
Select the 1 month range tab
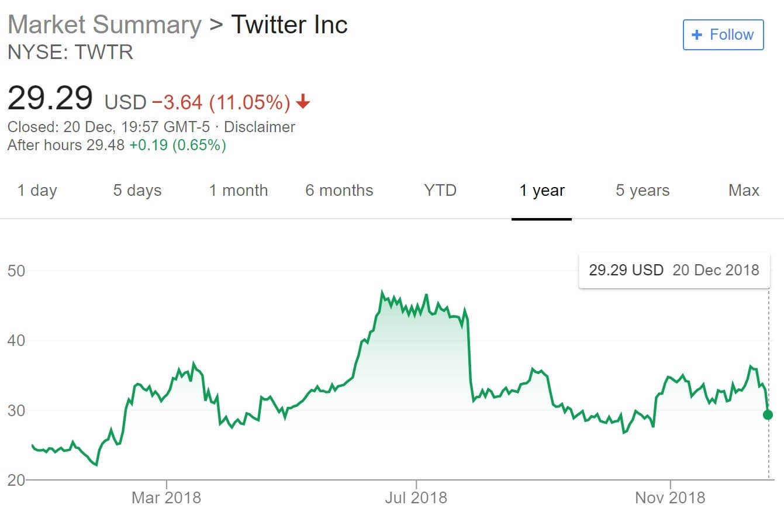[x=239, y=191]
